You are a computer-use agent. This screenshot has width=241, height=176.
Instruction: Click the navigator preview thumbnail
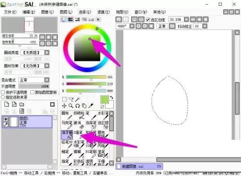tap(29, 25)
